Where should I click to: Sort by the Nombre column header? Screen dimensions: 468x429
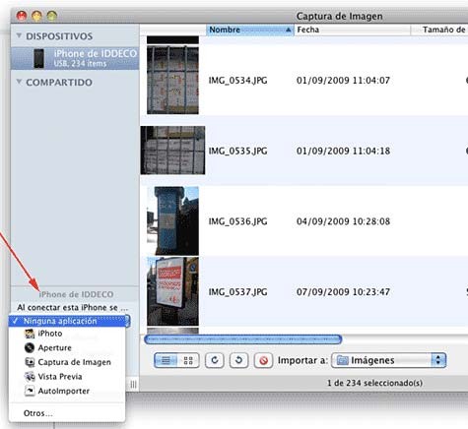coord(249,30)
